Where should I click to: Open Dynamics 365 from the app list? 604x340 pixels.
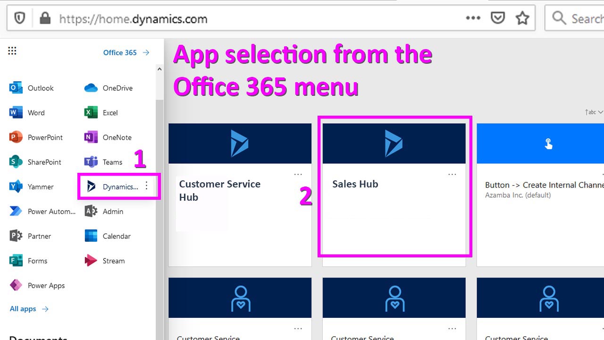click(x=112, y=187)
